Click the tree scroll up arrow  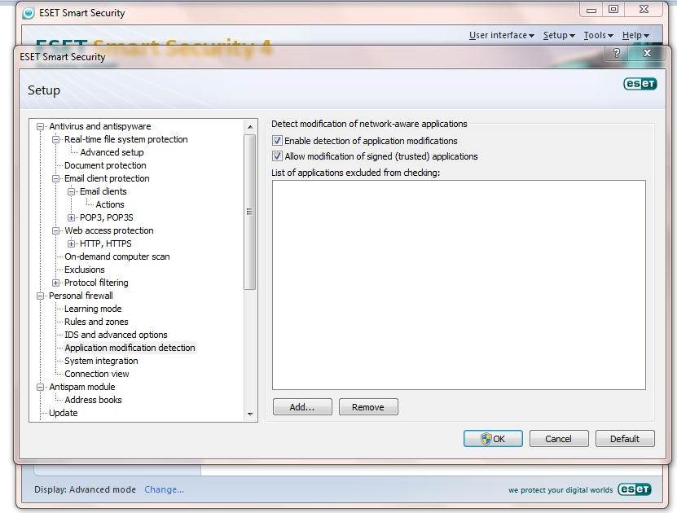[250, 127]
